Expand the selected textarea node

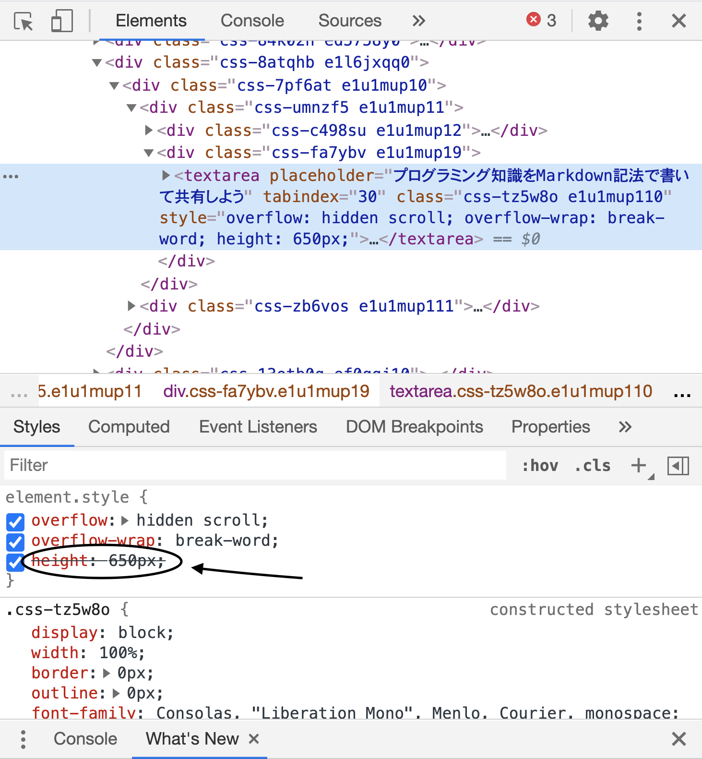pyautogui.click(x=166, y=175)
